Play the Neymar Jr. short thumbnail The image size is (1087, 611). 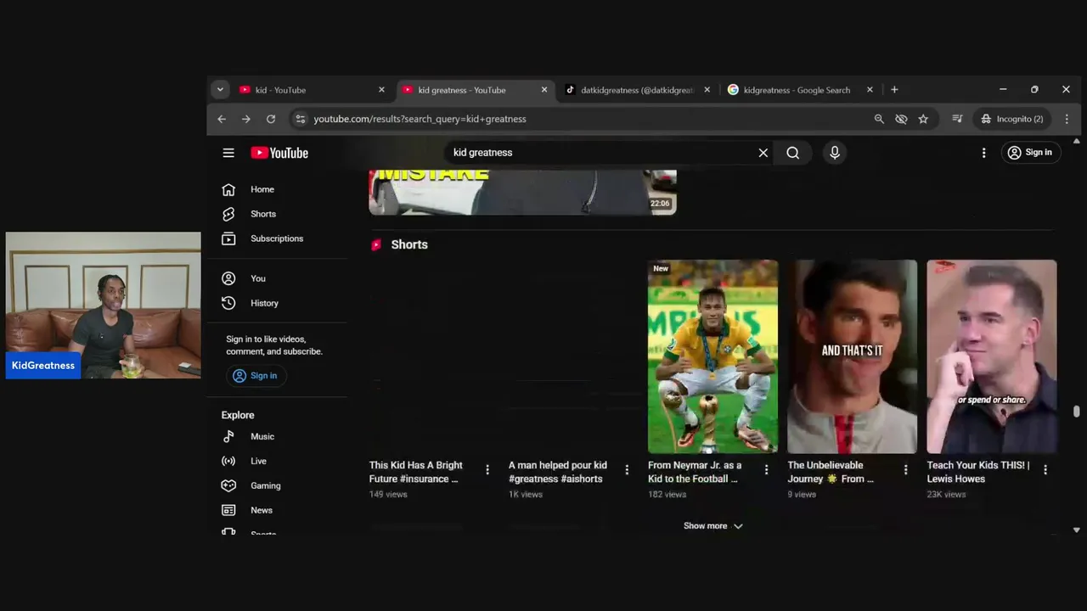(x=712, y=356)
